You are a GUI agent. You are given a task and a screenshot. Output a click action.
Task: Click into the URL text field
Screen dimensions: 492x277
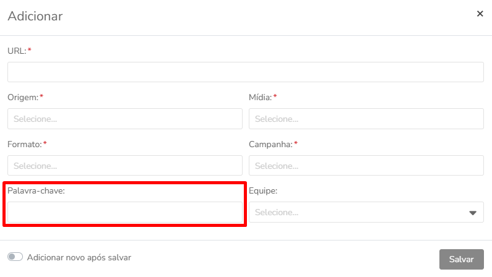[245, 72]
